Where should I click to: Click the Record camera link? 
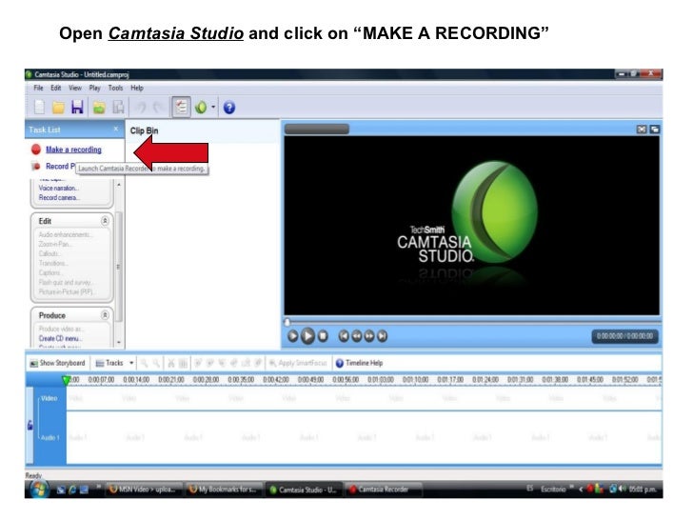coord(59,198)
